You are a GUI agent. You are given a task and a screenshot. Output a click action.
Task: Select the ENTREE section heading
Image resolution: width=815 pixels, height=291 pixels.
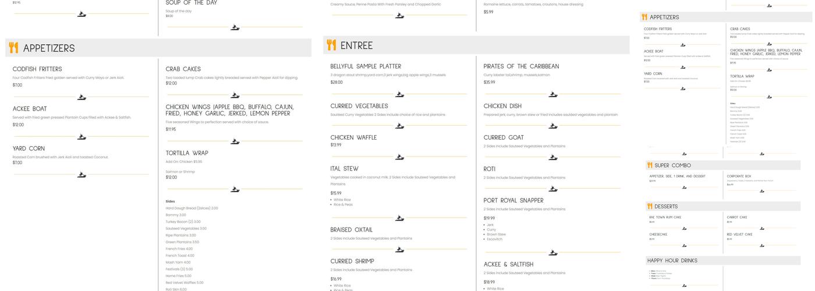pos(356,45)
